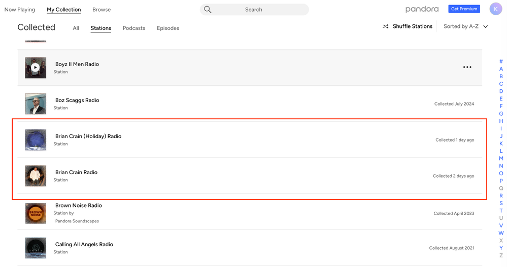Jump to letter F in index

501,106
